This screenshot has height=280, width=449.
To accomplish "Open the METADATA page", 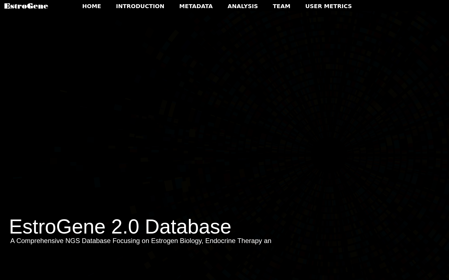I will [x=196, y=6].
